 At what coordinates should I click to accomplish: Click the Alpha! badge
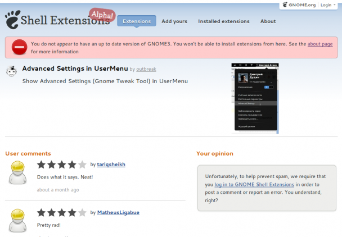pyautogui.click(x=102, y=15)
